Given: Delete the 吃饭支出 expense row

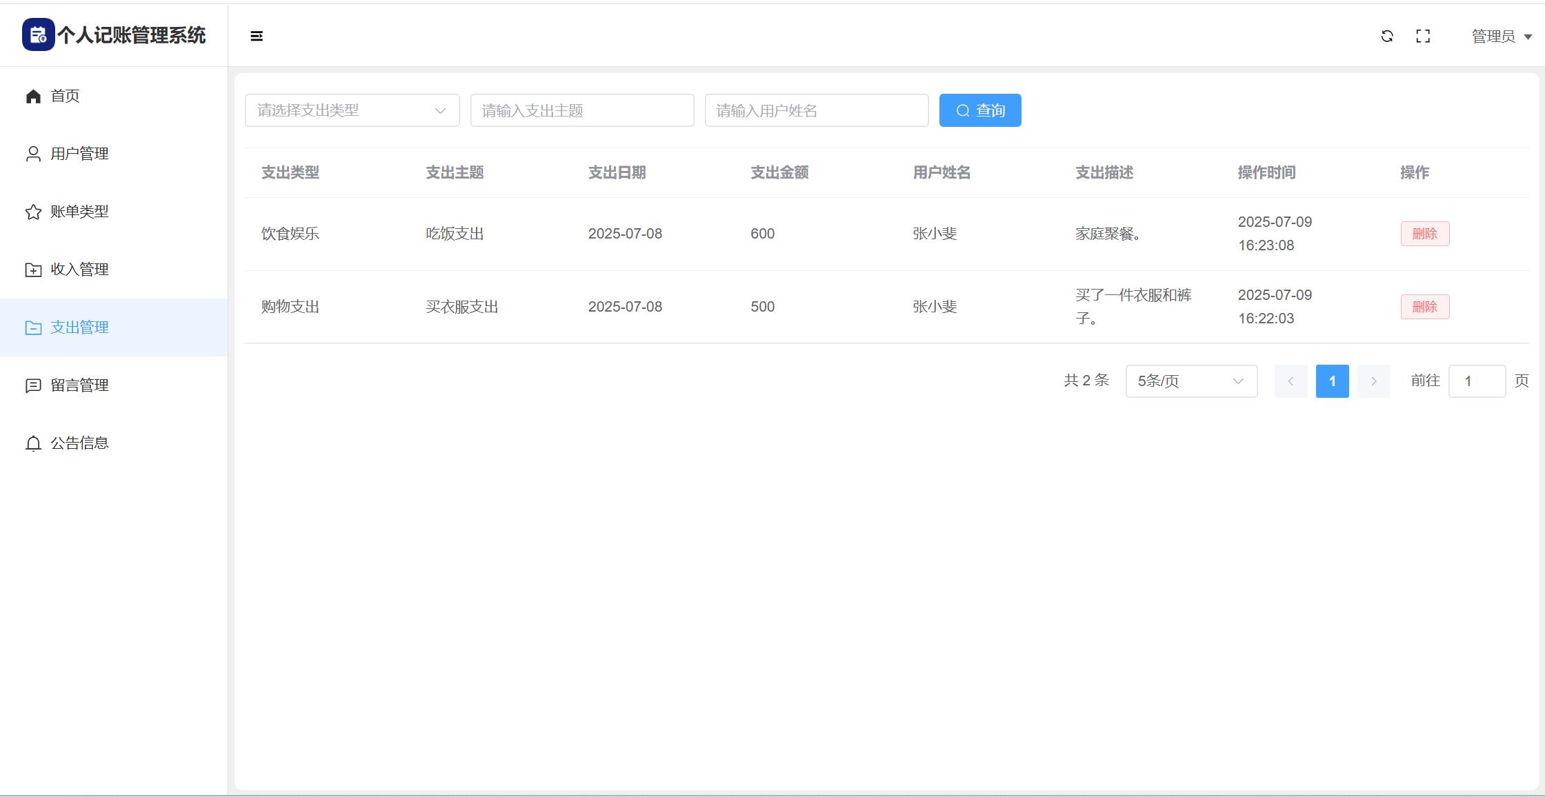Looking at the screenshot, I should (1424, 234).
